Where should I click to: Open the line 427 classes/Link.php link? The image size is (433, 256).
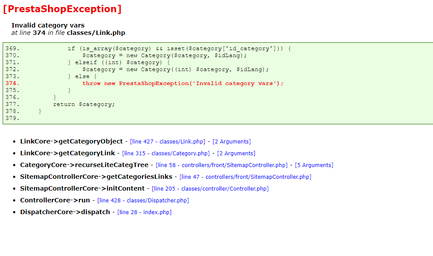pos(167,141)
